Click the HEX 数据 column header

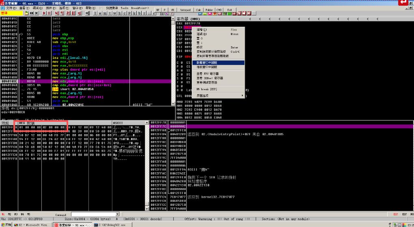(x=65, y=123)
